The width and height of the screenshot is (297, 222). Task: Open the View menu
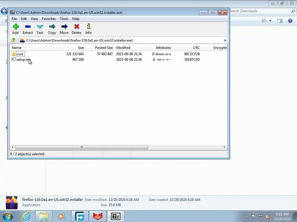pyautogui.click(x=34, y=19)
